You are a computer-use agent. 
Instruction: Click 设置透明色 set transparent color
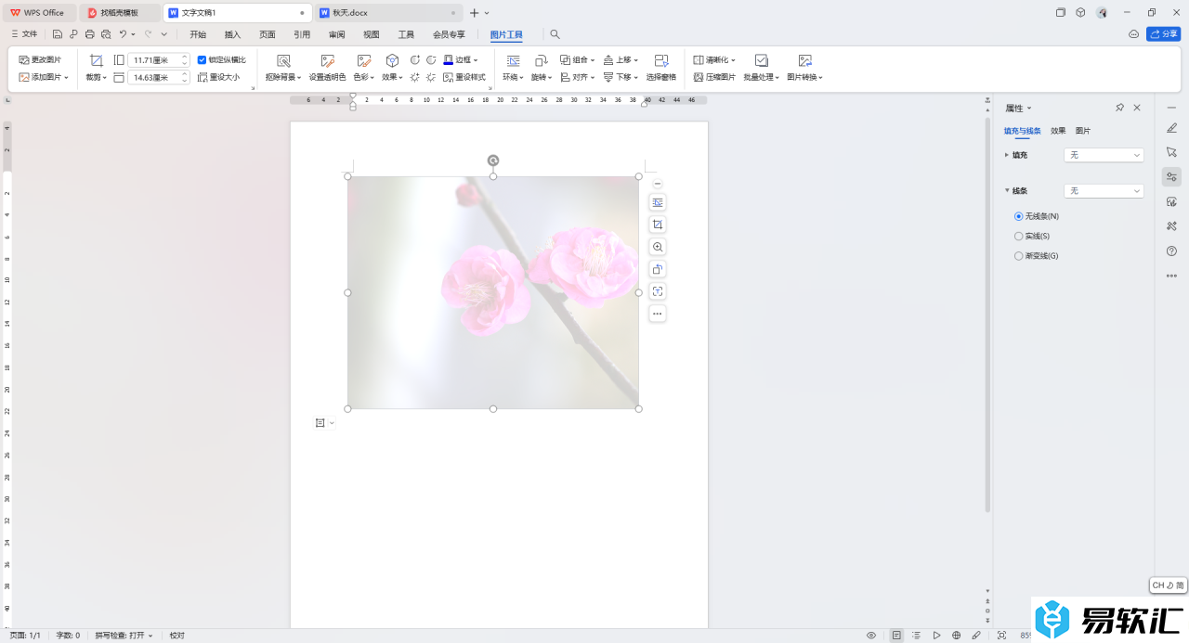click(327, 68)
